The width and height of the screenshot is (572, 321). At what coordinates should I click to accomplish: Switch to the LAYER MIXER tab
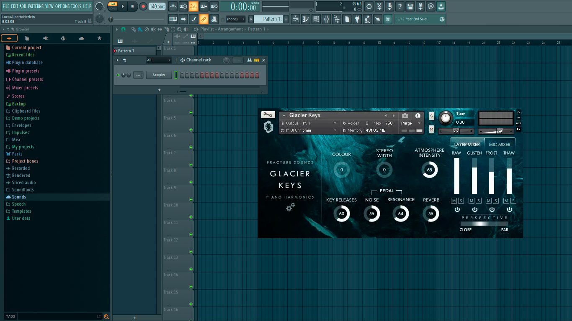pyautogui.click(x=467, y=145)
